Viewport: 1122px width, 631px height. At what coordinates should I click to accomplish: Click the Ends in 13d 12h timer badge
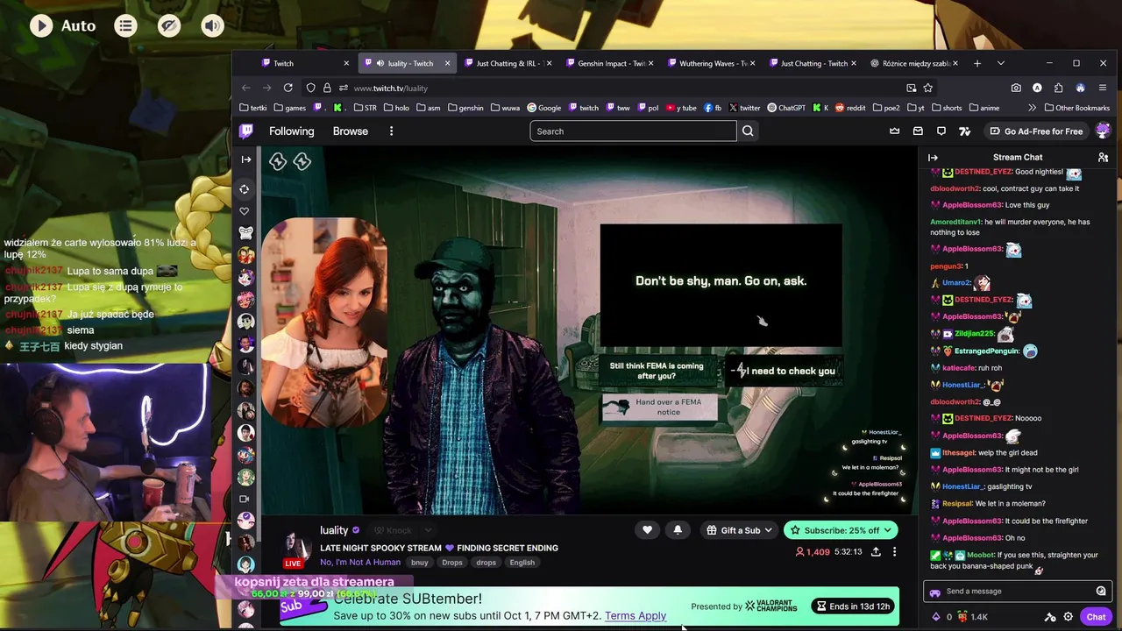coord(853,606)
